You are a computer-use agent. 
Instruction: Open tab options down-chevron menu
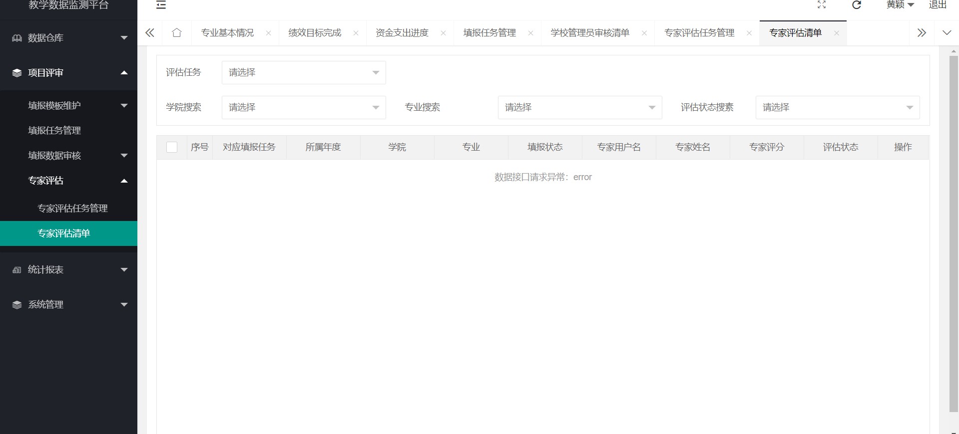pos(947,33)
